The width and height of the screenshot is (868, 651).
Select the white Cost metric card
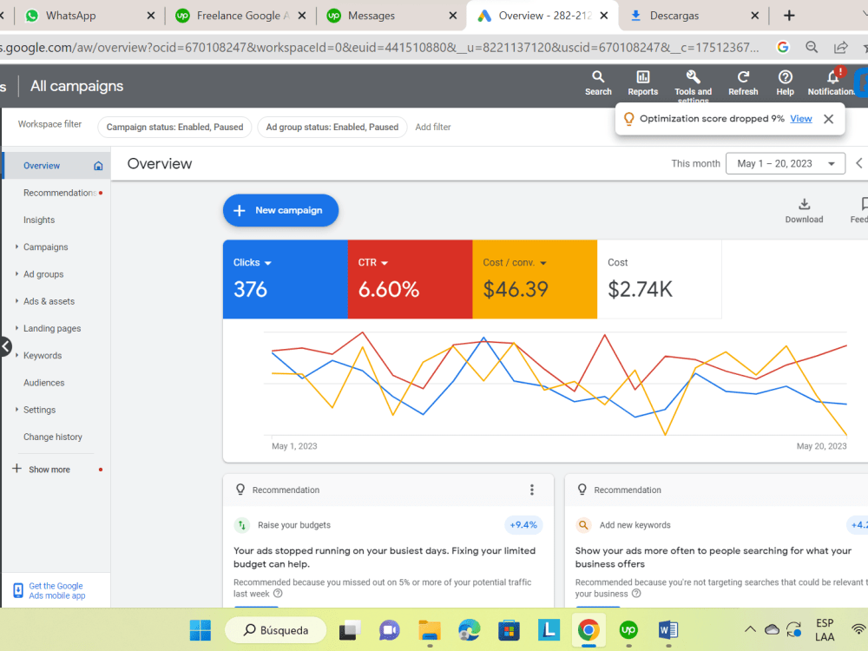click(660, 279)
